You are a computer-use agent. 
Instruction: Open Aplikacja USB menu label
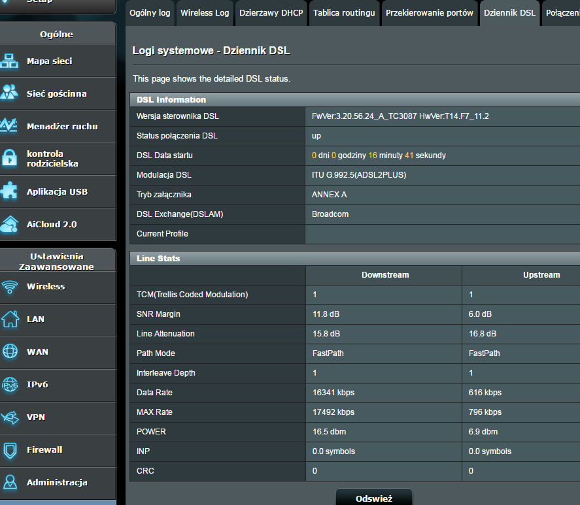58,191
